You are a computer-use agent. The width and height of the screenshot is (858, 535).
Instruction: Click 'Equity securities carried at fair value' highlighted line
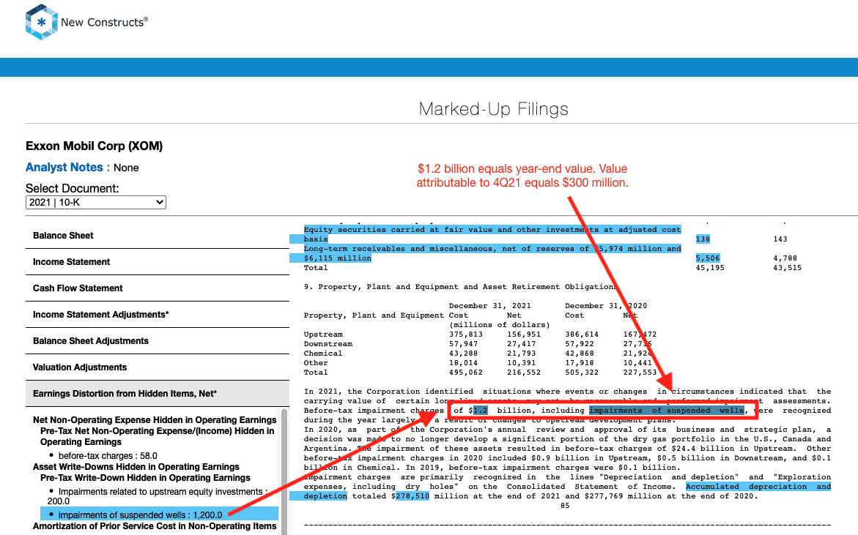coord(492,230)
